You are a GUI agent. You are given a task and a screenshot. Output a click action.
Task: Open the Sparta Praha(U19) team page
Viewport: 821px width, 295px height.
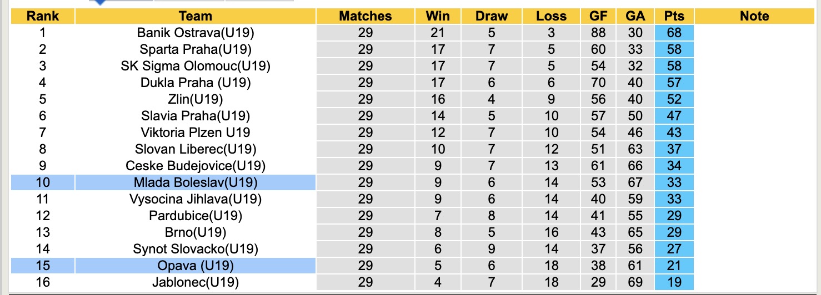(196, 49)
